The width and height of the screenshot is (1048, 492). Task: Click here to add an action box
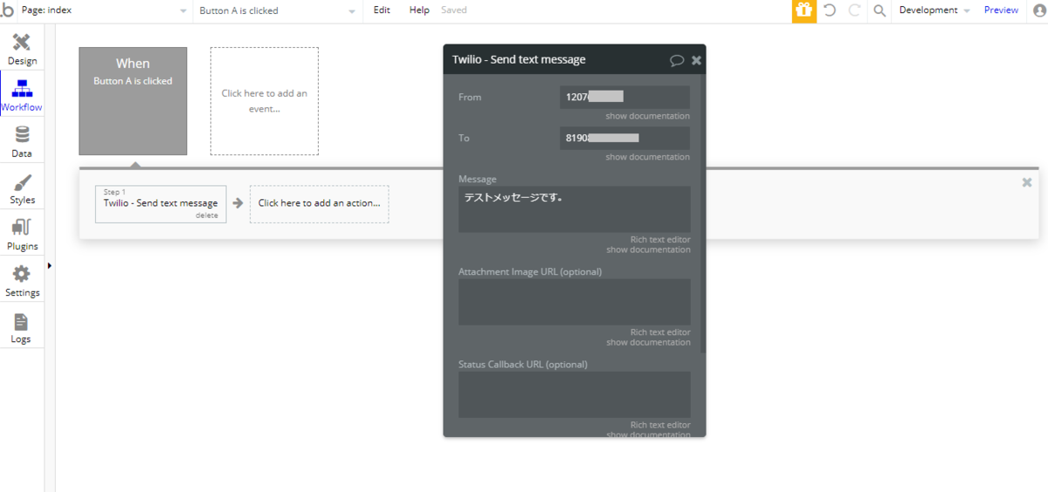[x=319, y=204]
